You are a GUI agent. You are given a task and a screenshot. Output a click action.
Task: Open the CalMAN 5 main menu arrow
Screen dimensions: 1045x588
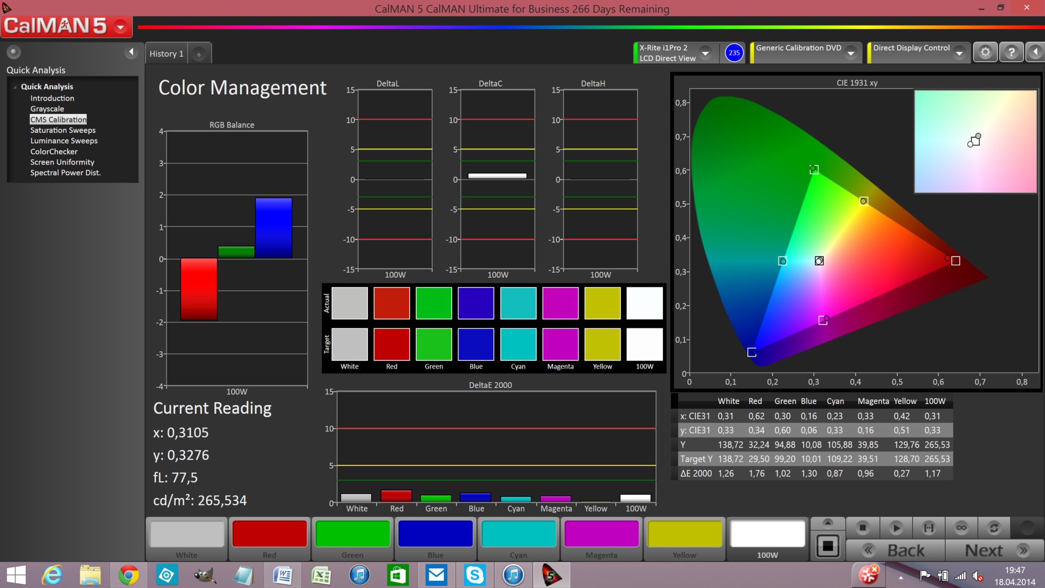121,26
